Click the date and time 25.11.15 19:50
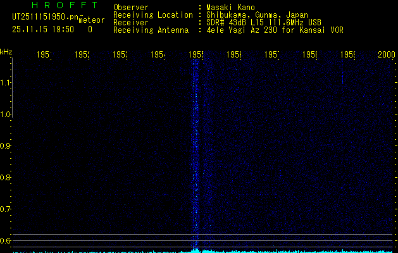Viewport: 398px width, 253px height. (x=43, y=30)
